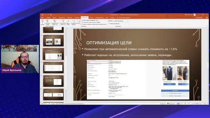This screenshot has width=210, height=118.
Task: Select slide thumbnail below the table slide
Action: [53, 81]
